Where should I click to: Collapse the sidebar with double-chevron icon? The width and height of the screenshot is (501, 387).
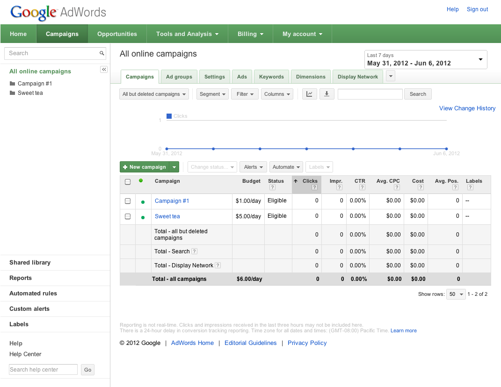104,69
